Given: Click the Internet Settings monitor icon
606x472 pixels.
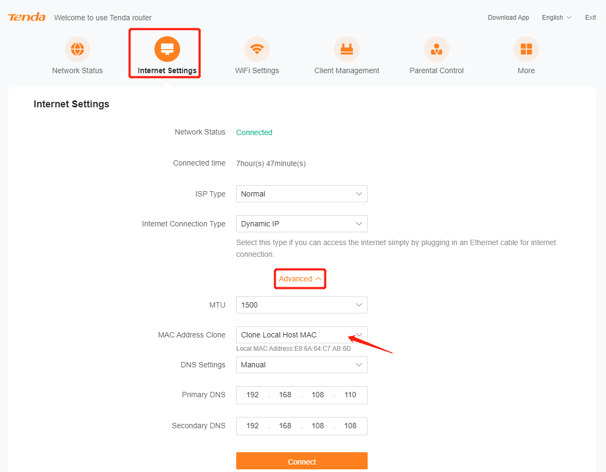Looking at the screenshot, I should click(167, 50).
